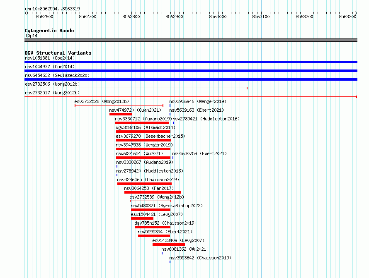The height and width of the screenshot is (278, 369).
Task: Open dgv785n152 (Chaisson2019) variant label
Action: pos(165,223)
